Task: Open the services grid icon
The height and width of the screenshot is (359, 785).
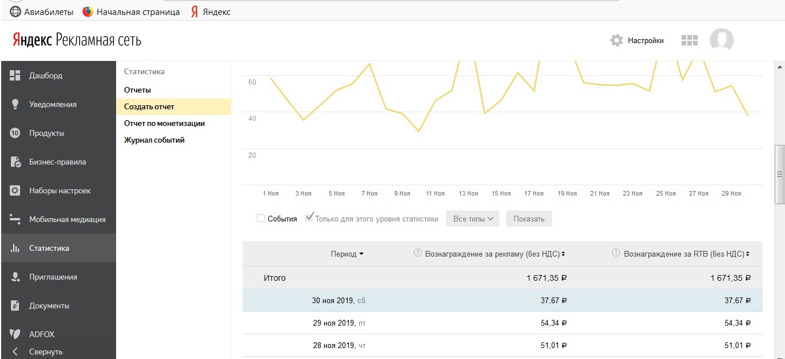Action: pyautogui.click(x=689, y=40)
